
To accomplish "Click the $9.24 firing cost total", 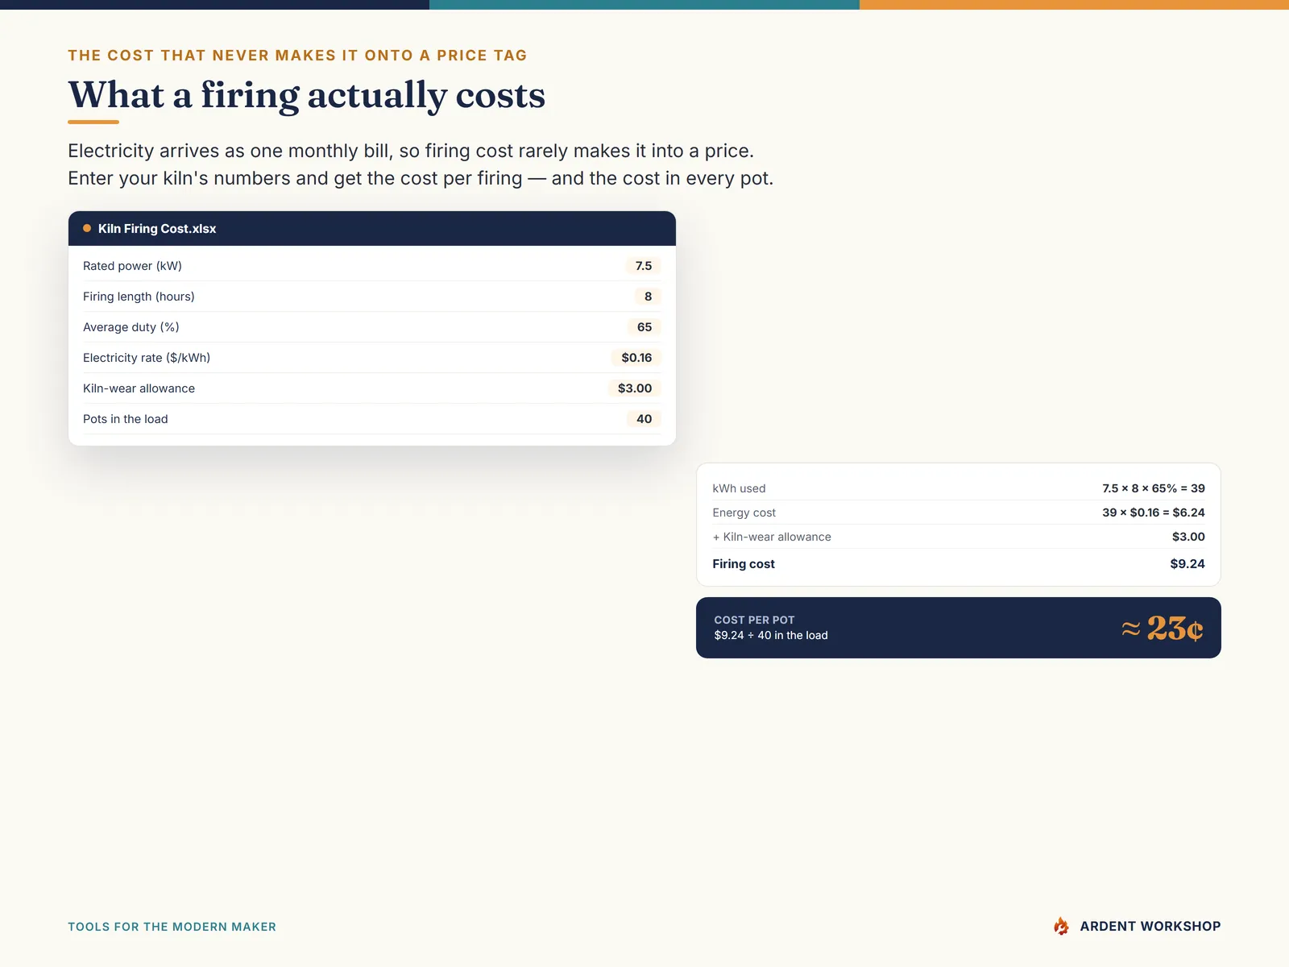I will [1187, 564].
